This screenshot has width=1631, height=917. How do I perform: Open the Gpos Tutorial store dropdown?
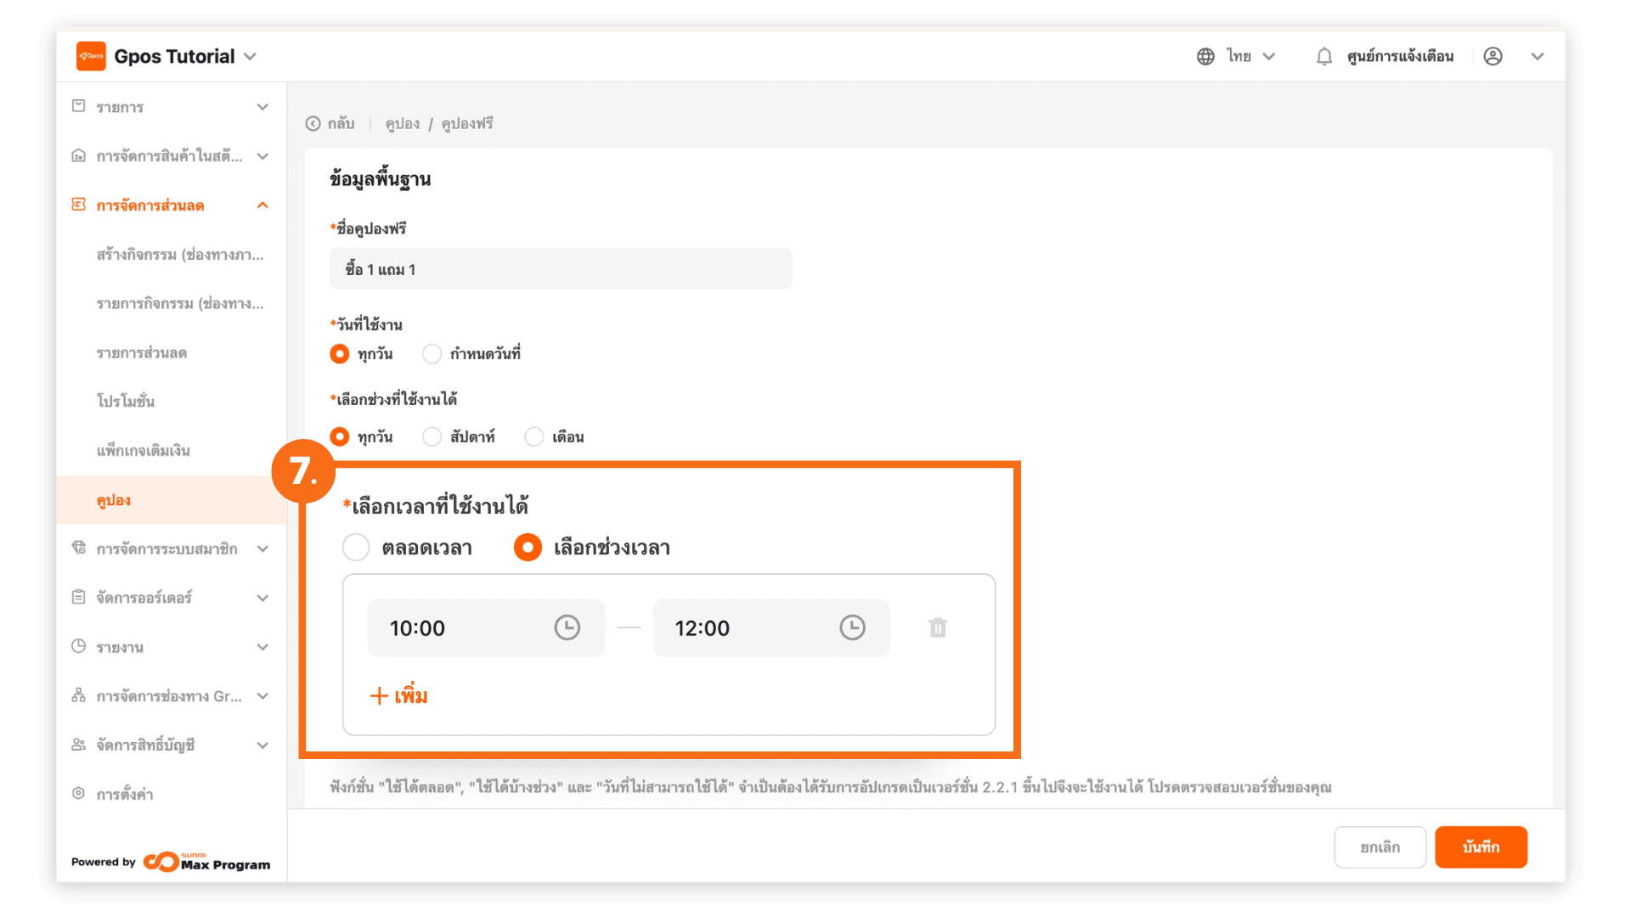click(250, 56)
